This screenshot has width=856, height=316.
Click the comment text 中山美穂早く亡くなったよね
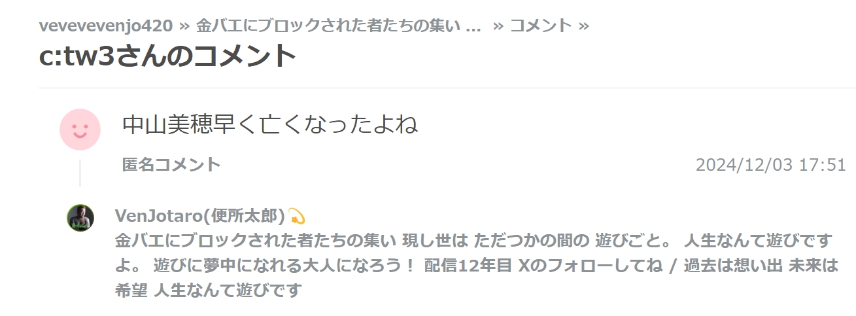tap(270, 124)
